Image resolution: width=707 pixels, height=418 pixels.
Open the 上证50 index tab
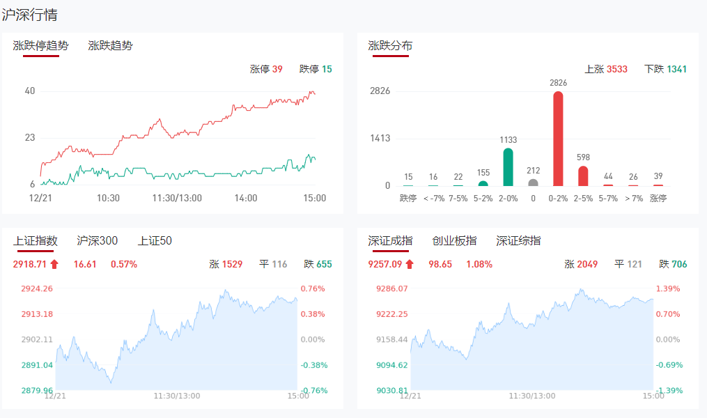155,241
